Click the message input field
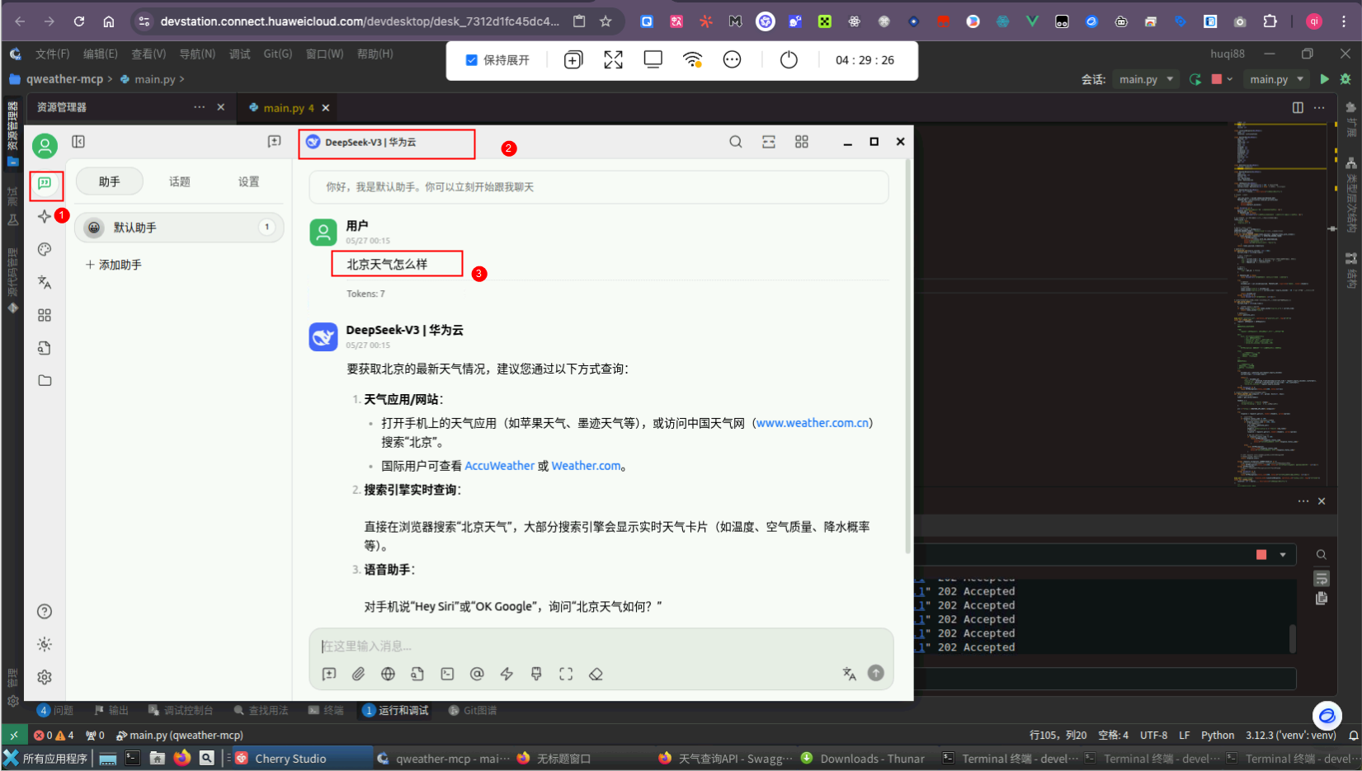The height and width of the screenshot is (771, 1362). [x=601, y=646]
